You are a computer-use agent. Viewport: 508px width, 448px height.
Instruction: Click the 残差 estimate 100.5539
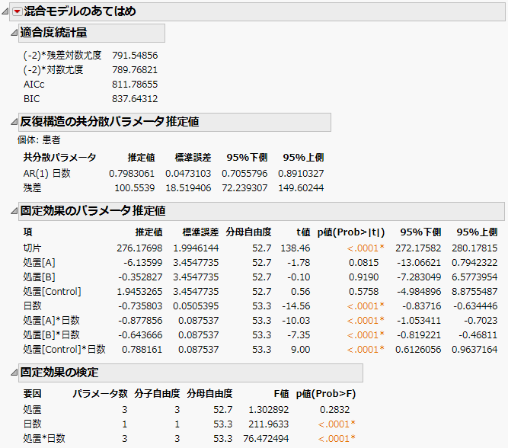coord(135,188)
